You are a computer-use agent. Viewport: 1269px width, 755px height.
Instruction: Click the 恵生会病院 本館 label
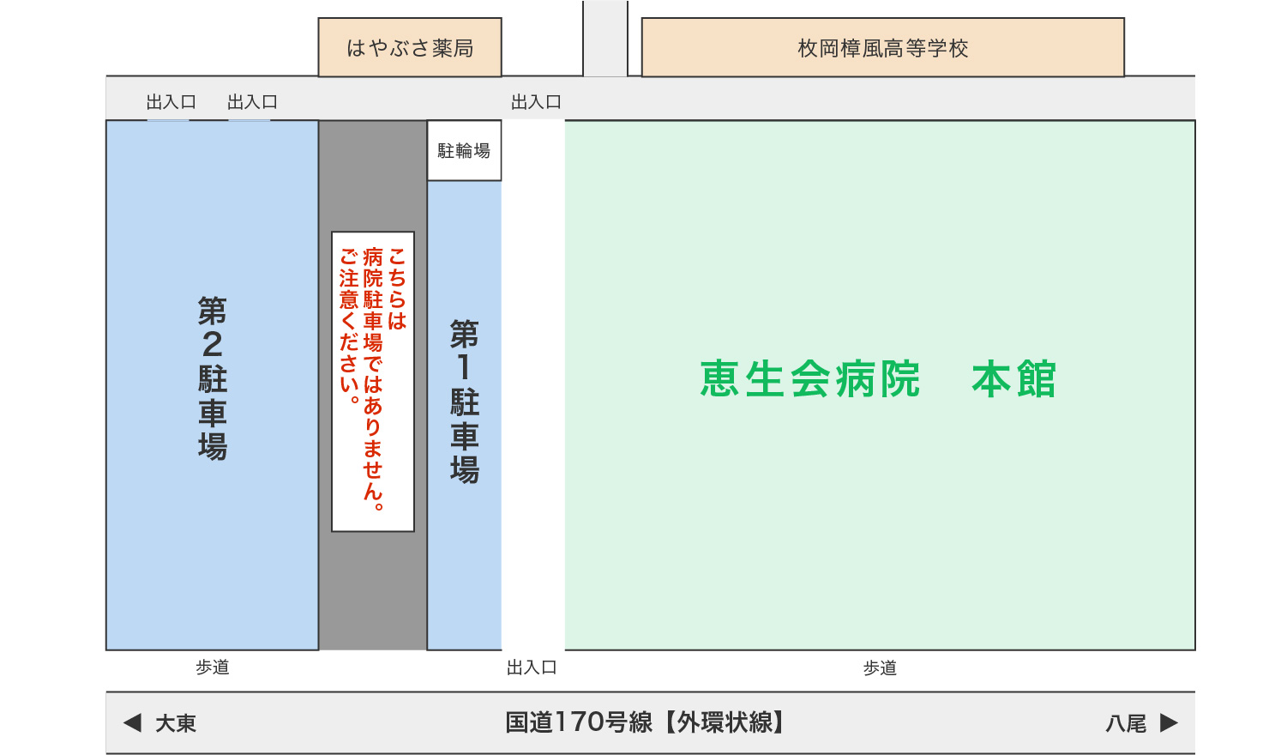(x=878, y=379)
